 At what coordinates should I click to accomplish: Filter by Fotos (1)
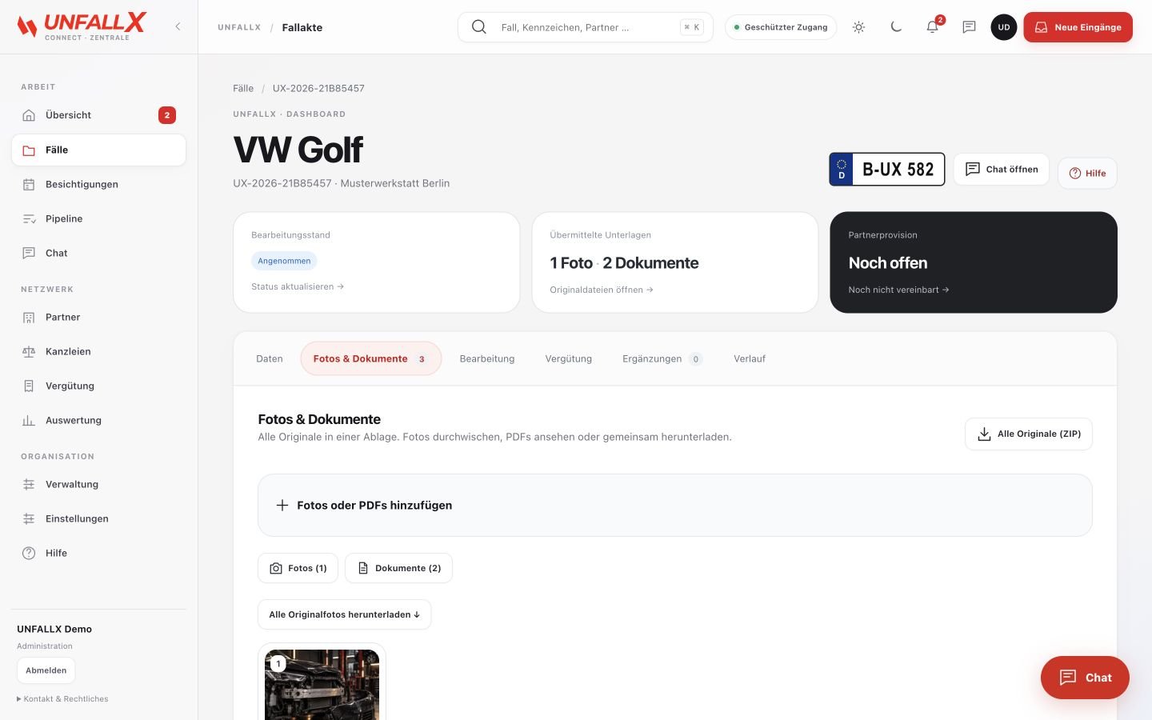tap(298, 568)
